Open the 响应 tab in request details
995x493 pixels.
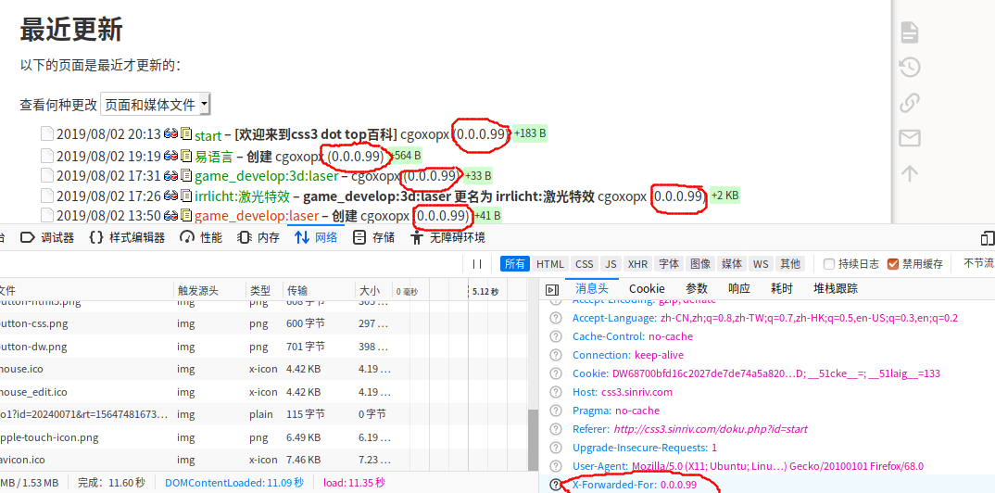(739, 289)
